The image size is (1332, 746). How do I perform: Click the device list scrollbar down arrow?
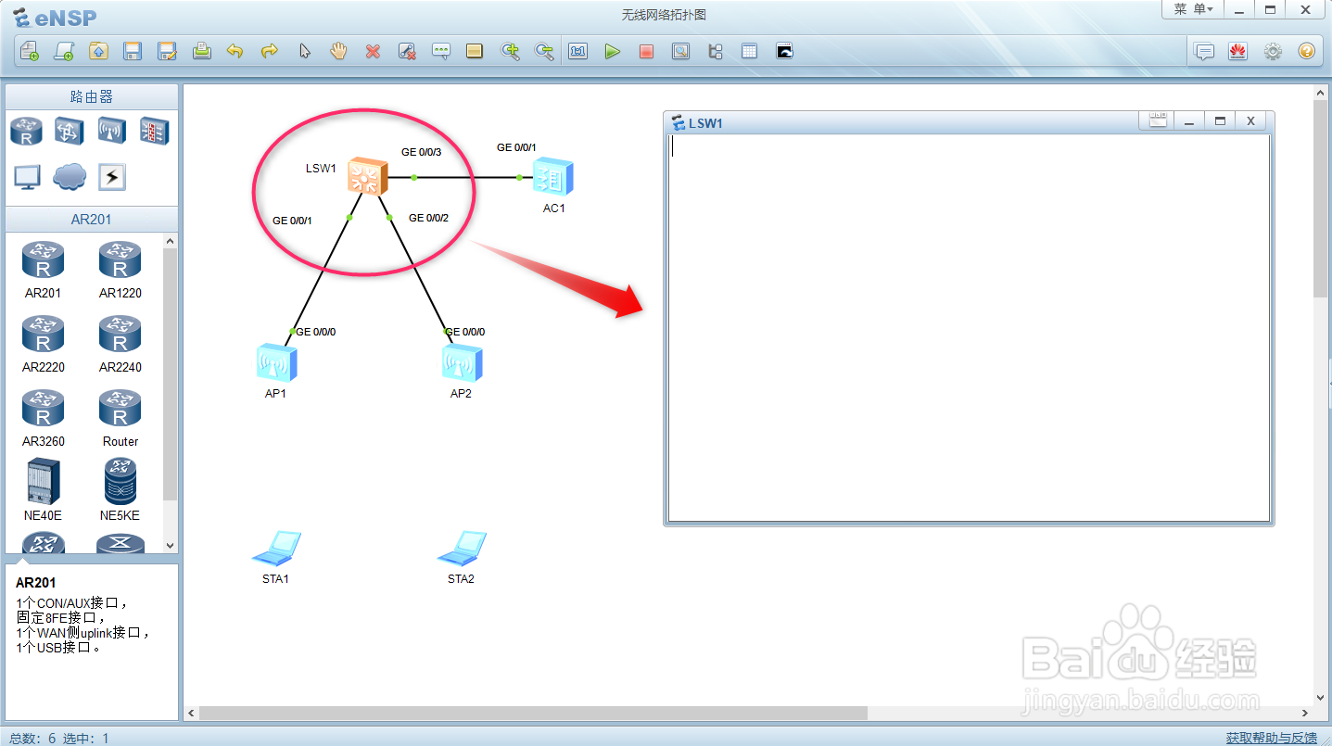170,544
